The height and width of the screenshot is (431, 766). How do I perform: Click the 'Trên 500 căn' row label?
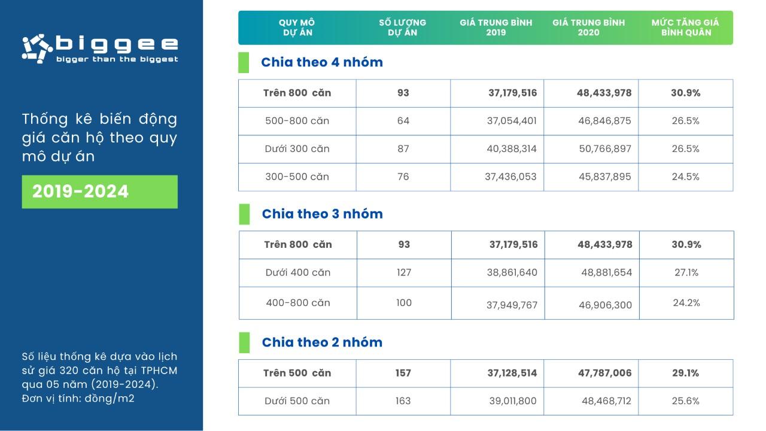pyautogui.click(x=297, y=373)
